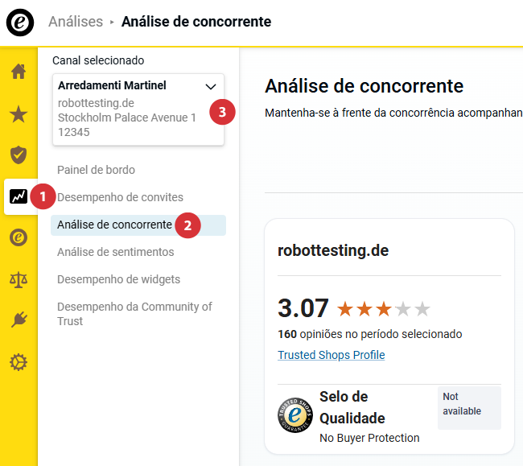Click the Trusted Shops logo in header
523x466 pixels.
pos(20,22)
